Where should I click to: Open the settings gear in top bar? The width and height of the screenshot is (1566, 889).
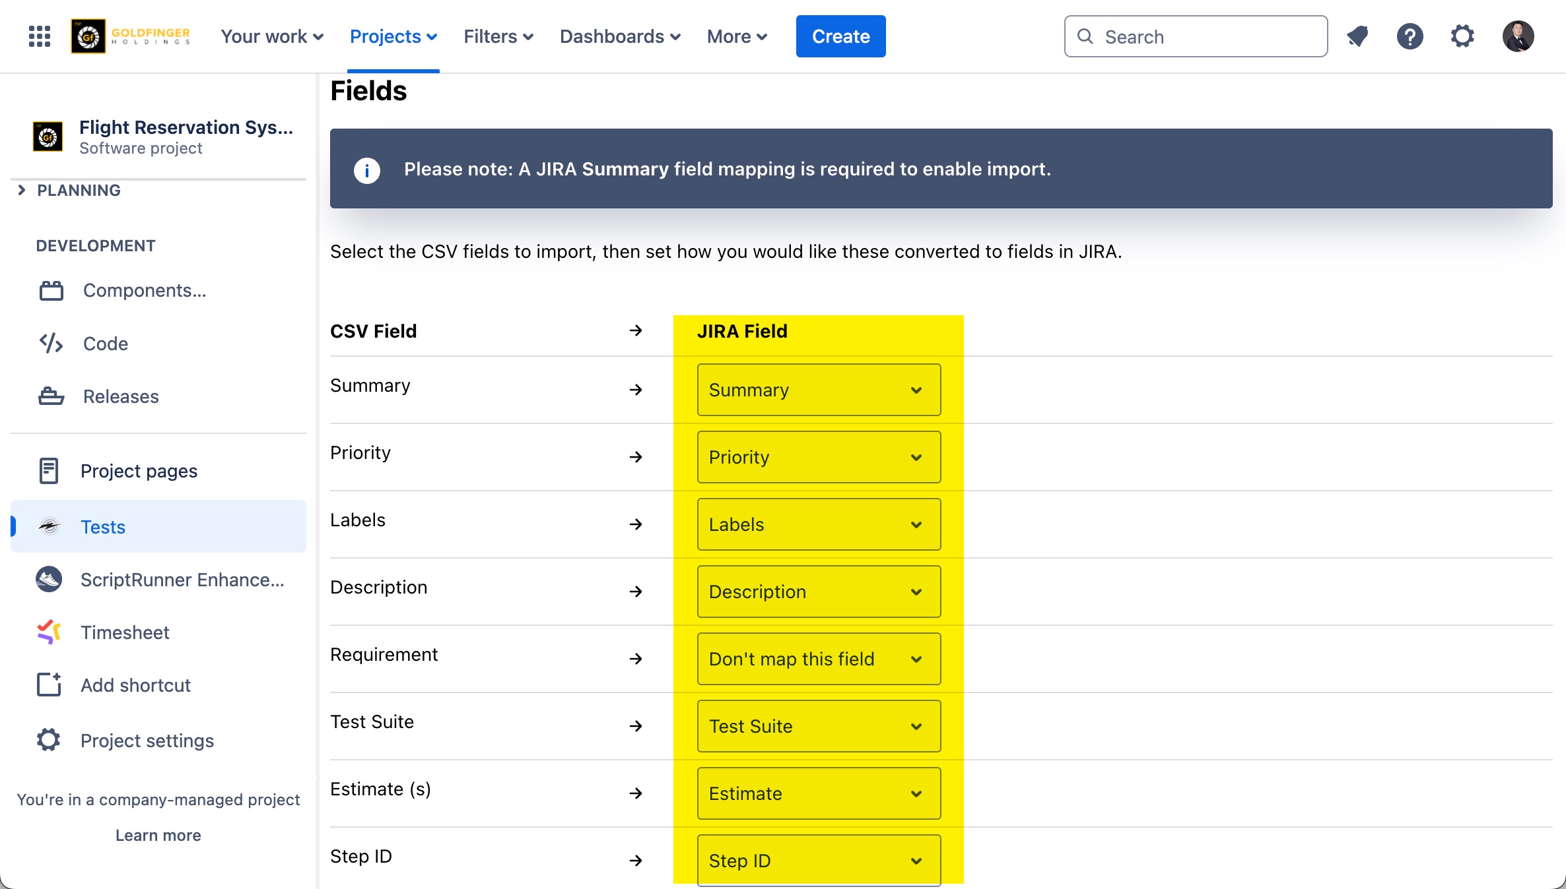click(1462, 36)
